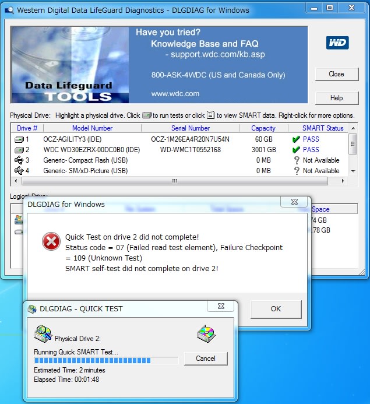Sort by the Model Number column header
Screen dimensions: 370x404
click(92, 128)
